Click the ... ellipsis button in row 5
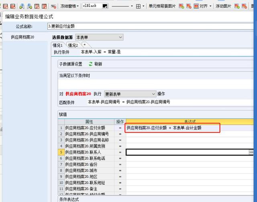Screen dimensions: 257x202 [251, 152]
